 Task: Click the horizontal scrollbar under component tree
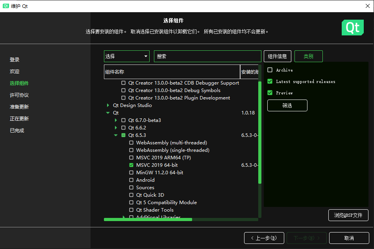point(148,219)
